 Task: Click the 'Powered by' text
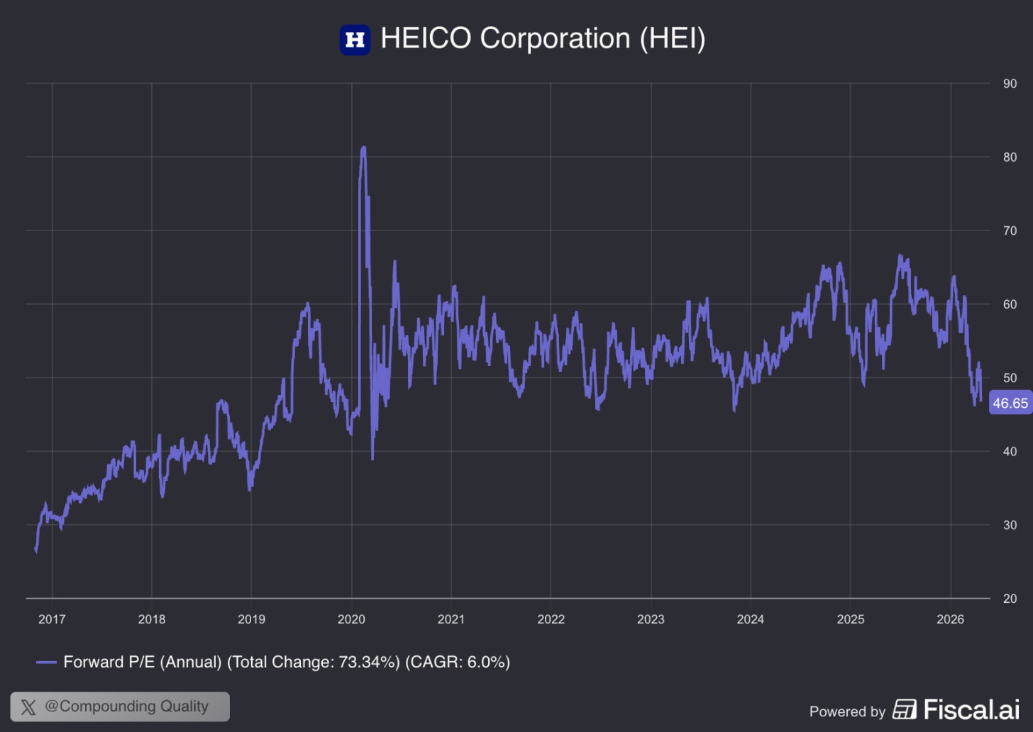pos(847,711)
